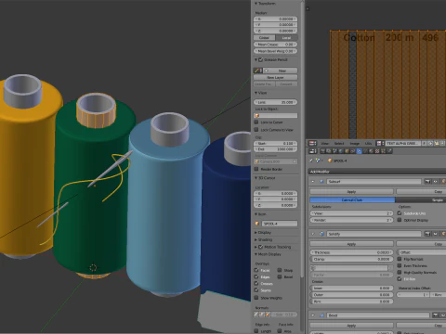Open the Texture properties tab icon
Image resolution: width=446 pixels, height=334 pixels.
pos(377,151)
